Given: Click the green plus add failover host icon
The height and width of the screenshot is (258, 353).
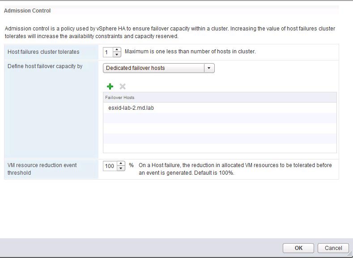Looking at the screenshot, I should 110,86.
